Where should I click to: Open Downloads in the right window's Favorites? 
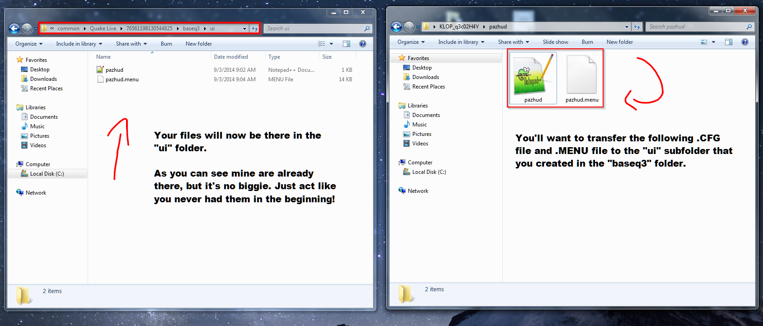(425, 77)
